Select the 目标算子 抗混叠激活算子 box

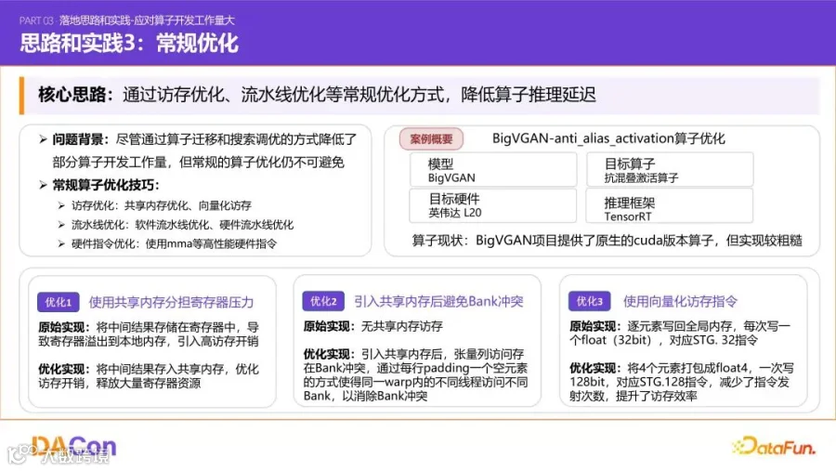670,170
